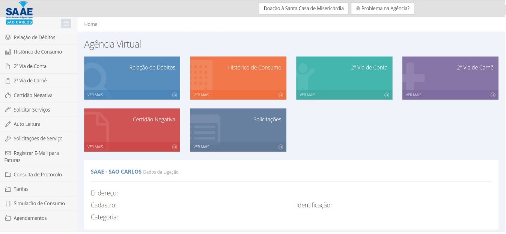Image resolution: width=506 pixels, height=234 pixels.
Task: Click the Solicitar Serviços phone icon
Action: [8, 110]
